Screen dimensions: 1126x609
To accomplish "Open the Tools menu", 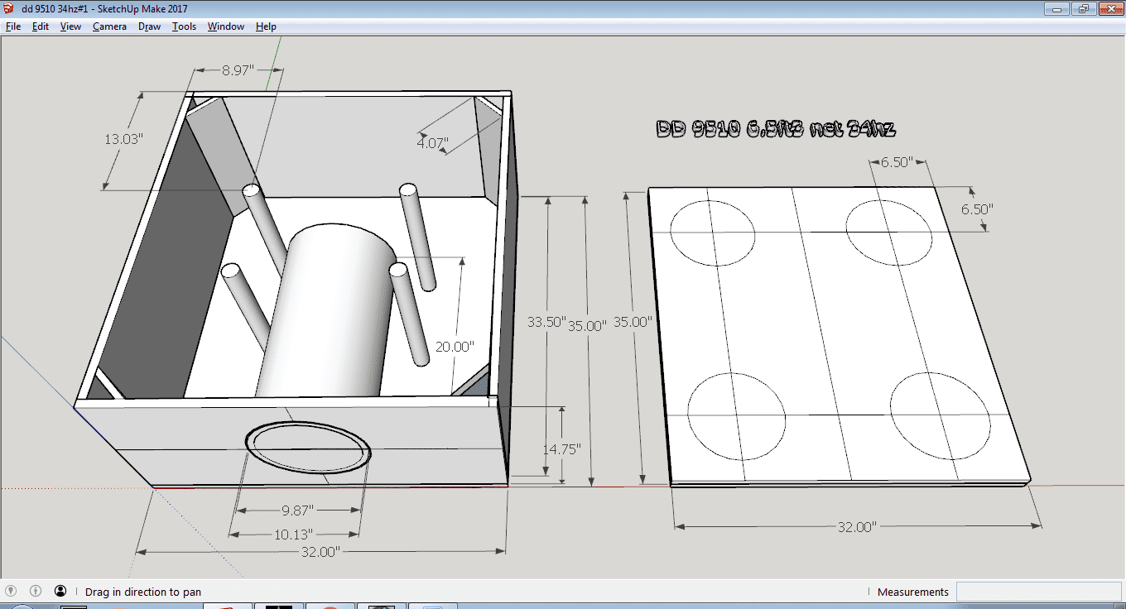I will [x=184, y=26].
